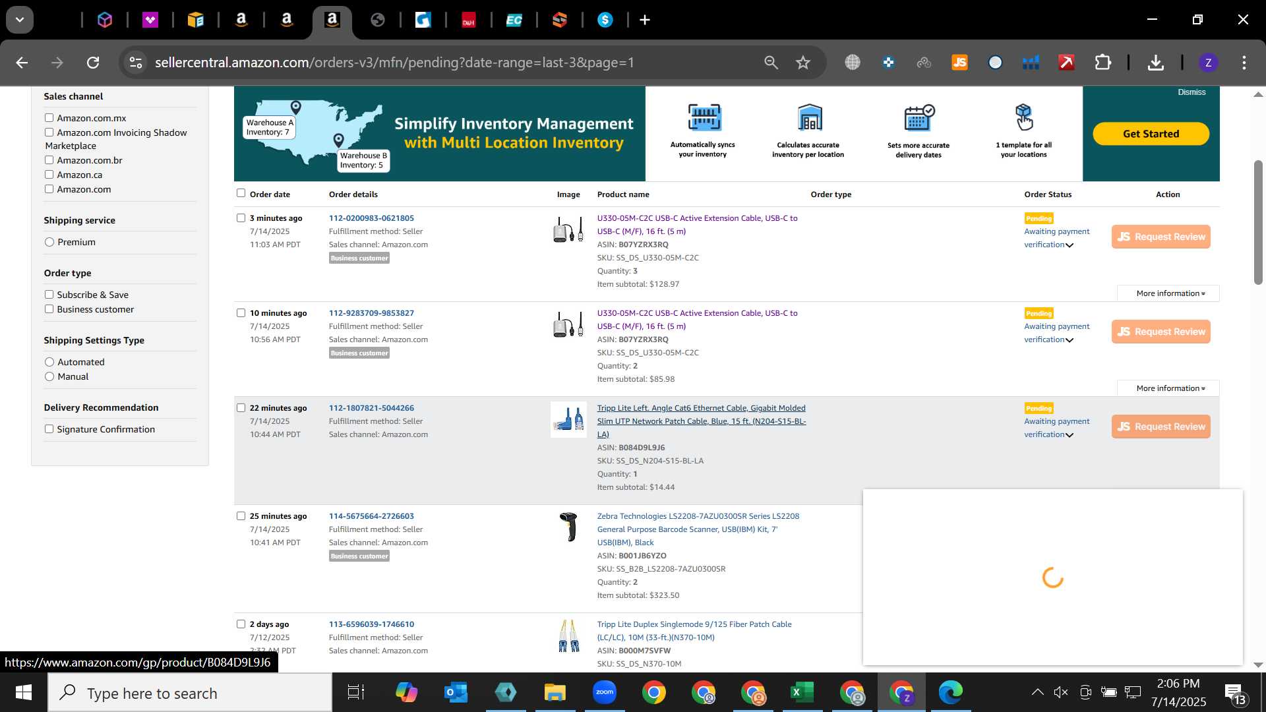The width and height of the screenshot is (1266, 712).
Task: Click the page vertical scrollbar thumb
Action: pyautogui.click(x=1258, y=222)
